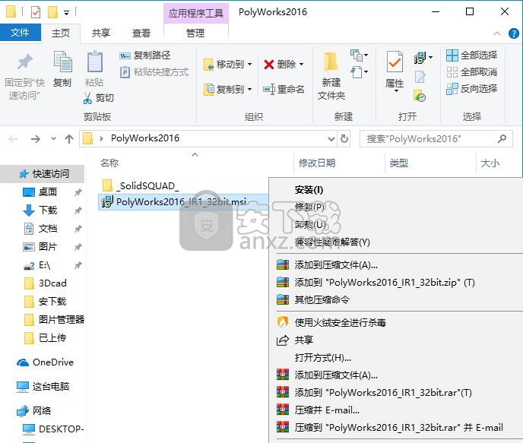Switch to the Home (主页) tab

pyautogui.click(x=61, y=33)
